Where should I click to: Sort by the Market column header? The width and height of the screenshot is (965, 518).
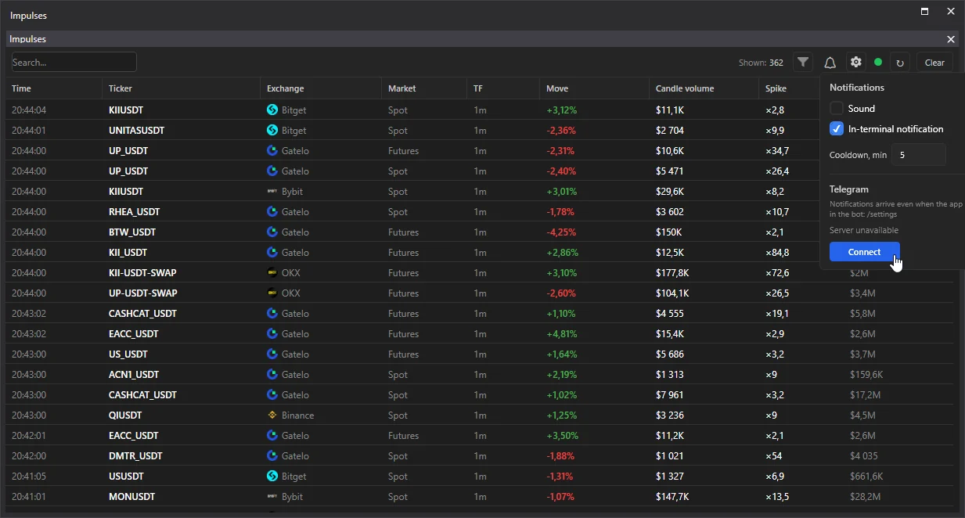(402, 88)
